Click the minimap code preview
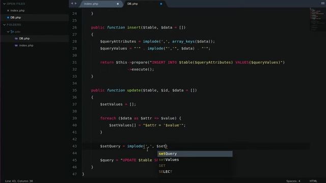 316,19
